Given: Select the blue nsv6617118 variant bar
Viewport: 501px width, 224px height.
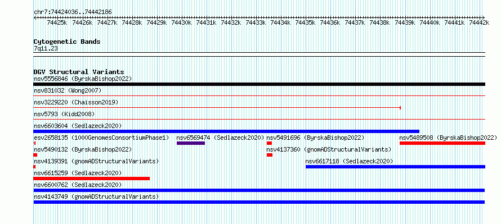Looking at the screenshot, I should pyautogui.click(x=395, y=167).
